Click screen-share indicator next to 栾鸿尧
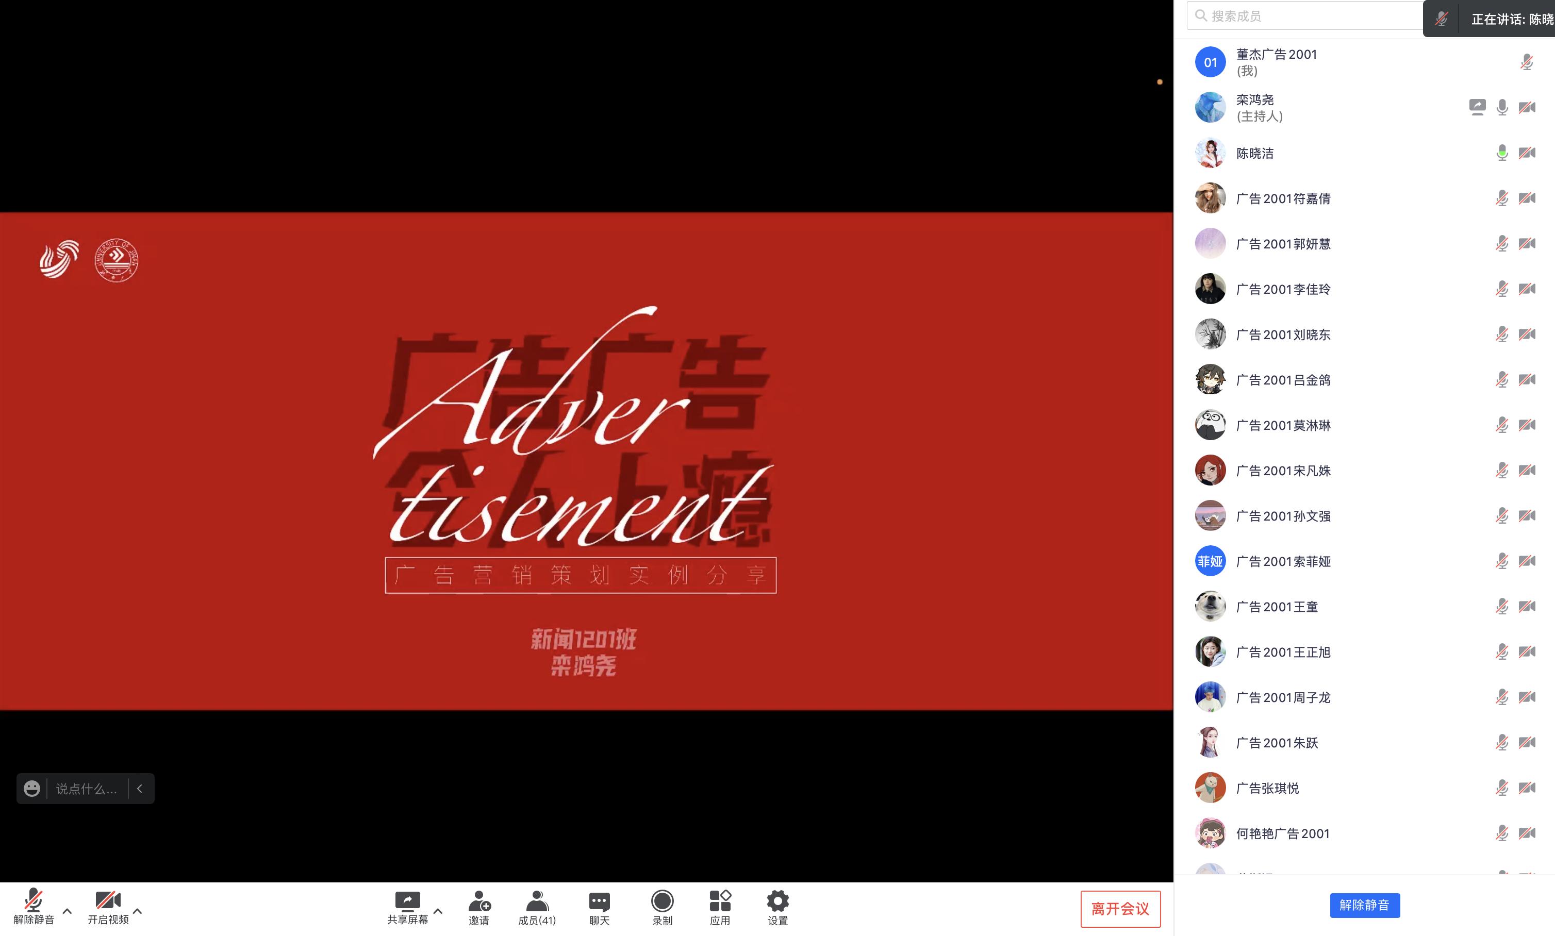 click(1477, 107)
